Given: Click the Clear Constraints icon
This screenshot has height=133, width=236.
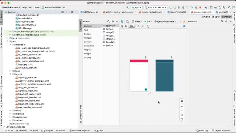Looking at the screenshot, I should [x=138, y=26].
